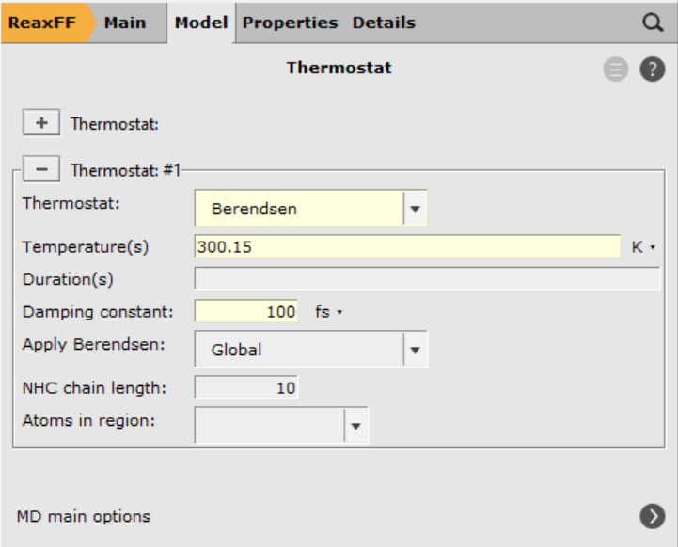Open the Thermostat type dropdown
Viewport: 678px width, 547px height.
[x=415, y=209]
